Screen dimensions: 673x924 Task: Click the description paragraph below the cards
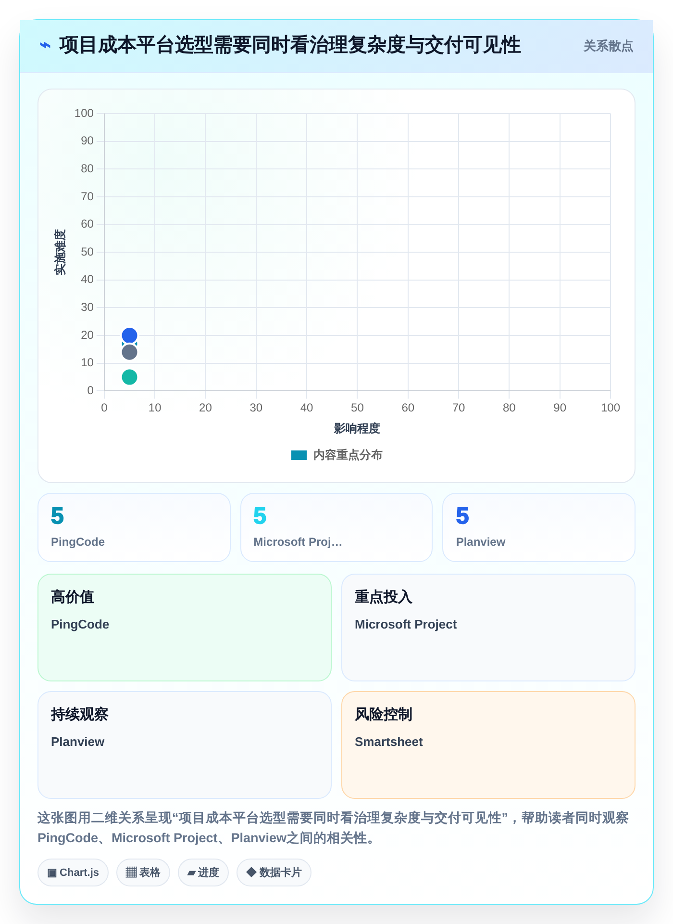(x=333, y=828)
